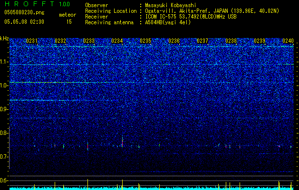Click the meteor count value 15
This screenshot has height=190, width=299.
[69, 22]
